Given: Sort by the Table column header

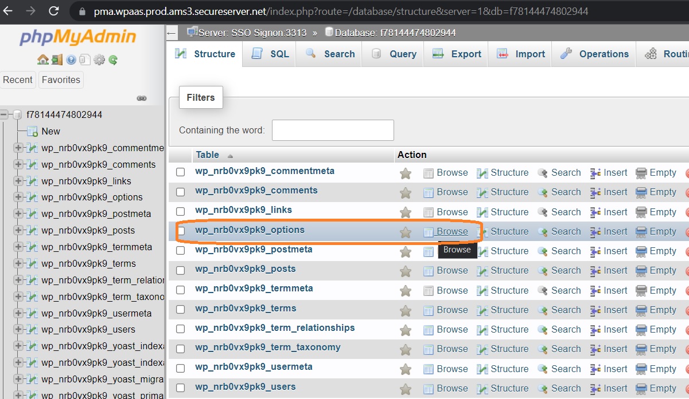Looking at the screenshot, I should tap(207, 155).
